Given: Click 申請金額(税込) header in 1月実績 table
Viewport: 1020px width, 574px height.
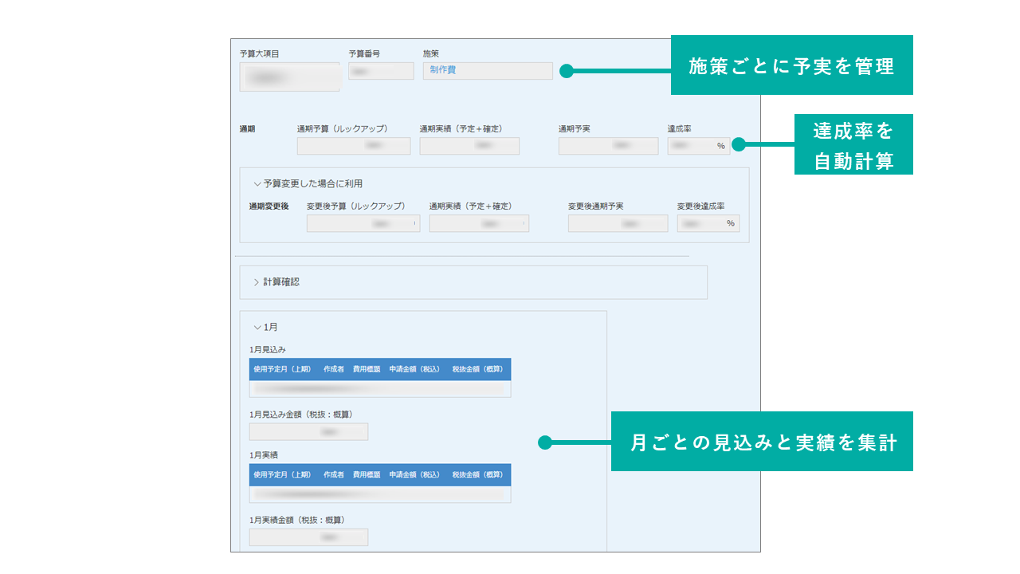Looking at the screenshot, I should [415, 474].
